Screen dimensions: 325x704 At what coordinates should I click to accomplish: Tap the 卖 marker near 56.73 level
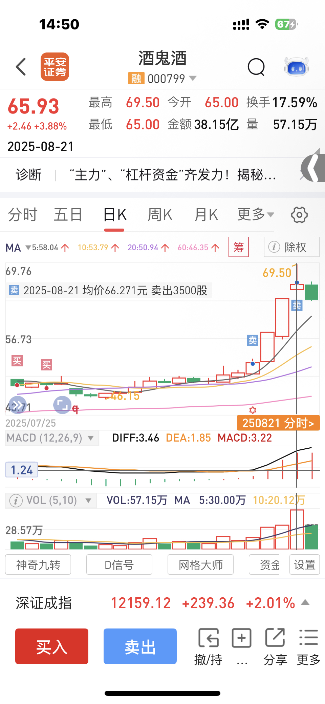(x=253, y=340)
